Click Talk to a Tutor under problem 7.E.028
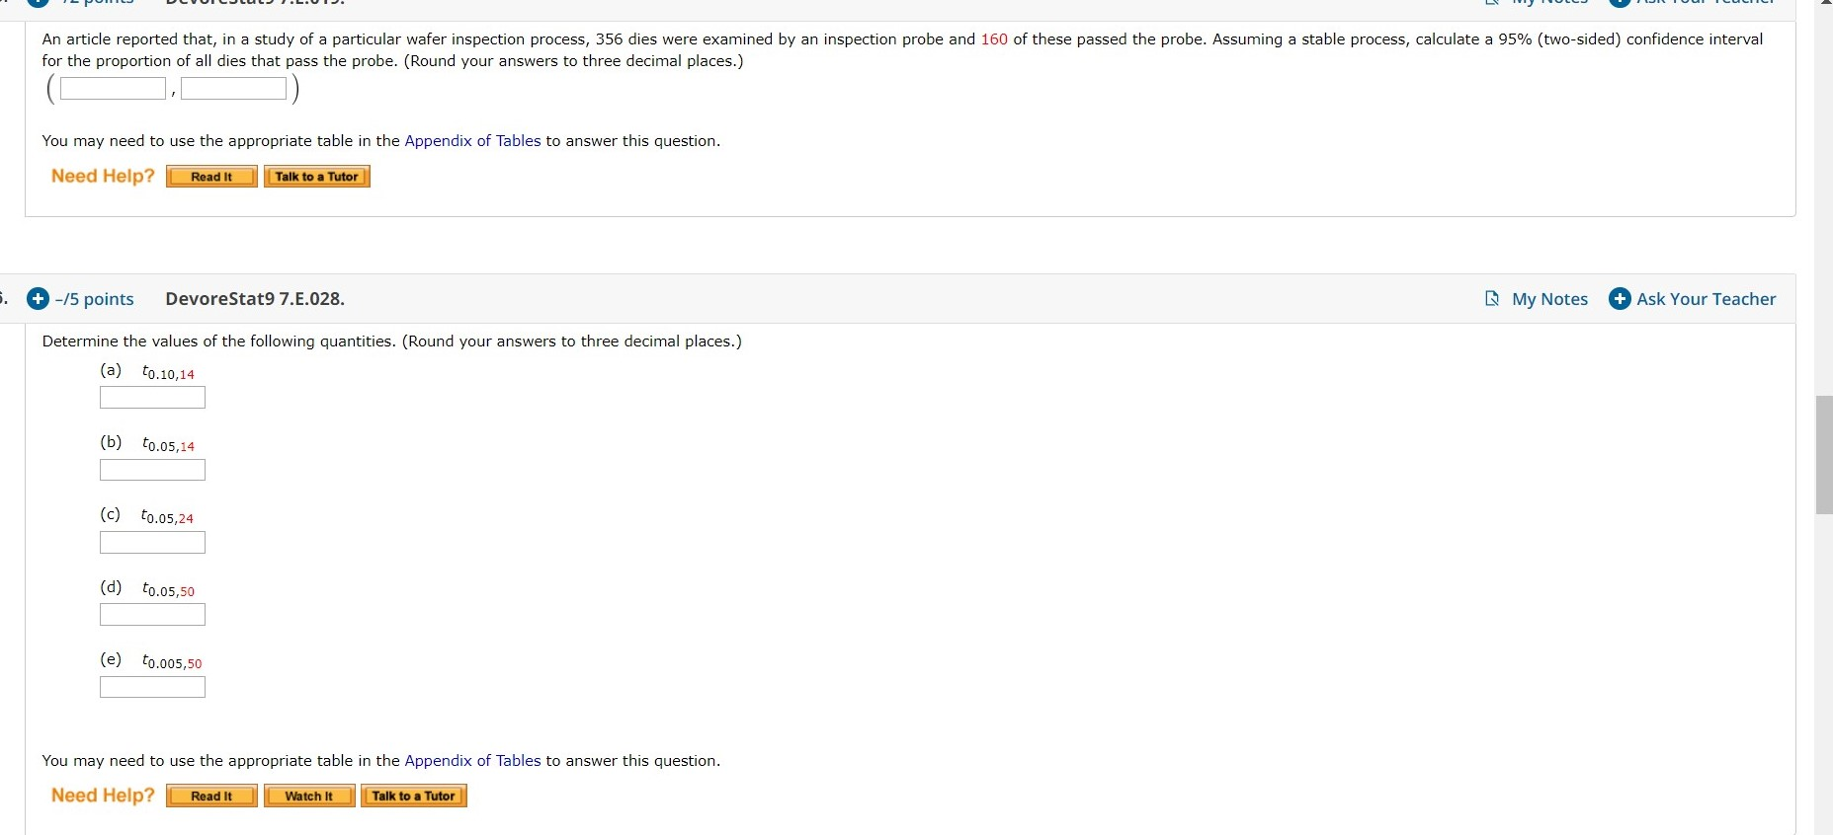This screenshot has height=835, width=1833. (x=413, y=796)
